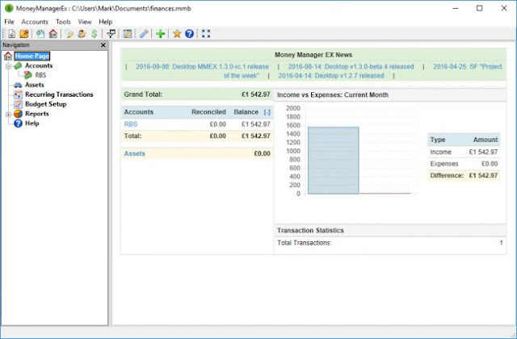Select Help in navigation tree
This screenshot has height=339, width=517.
click(x=32, y=123)
